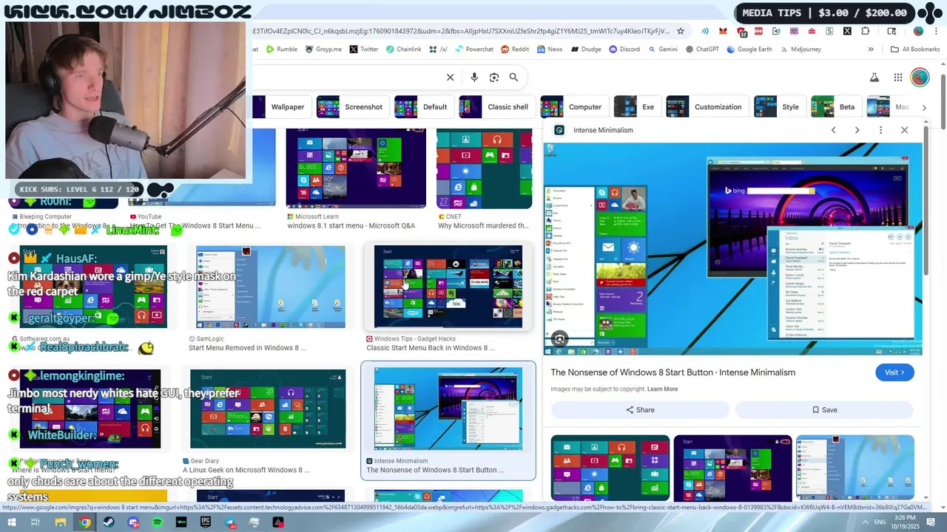The image size is (947, 532).
Task: Save the previewed image
Action: 824,410
